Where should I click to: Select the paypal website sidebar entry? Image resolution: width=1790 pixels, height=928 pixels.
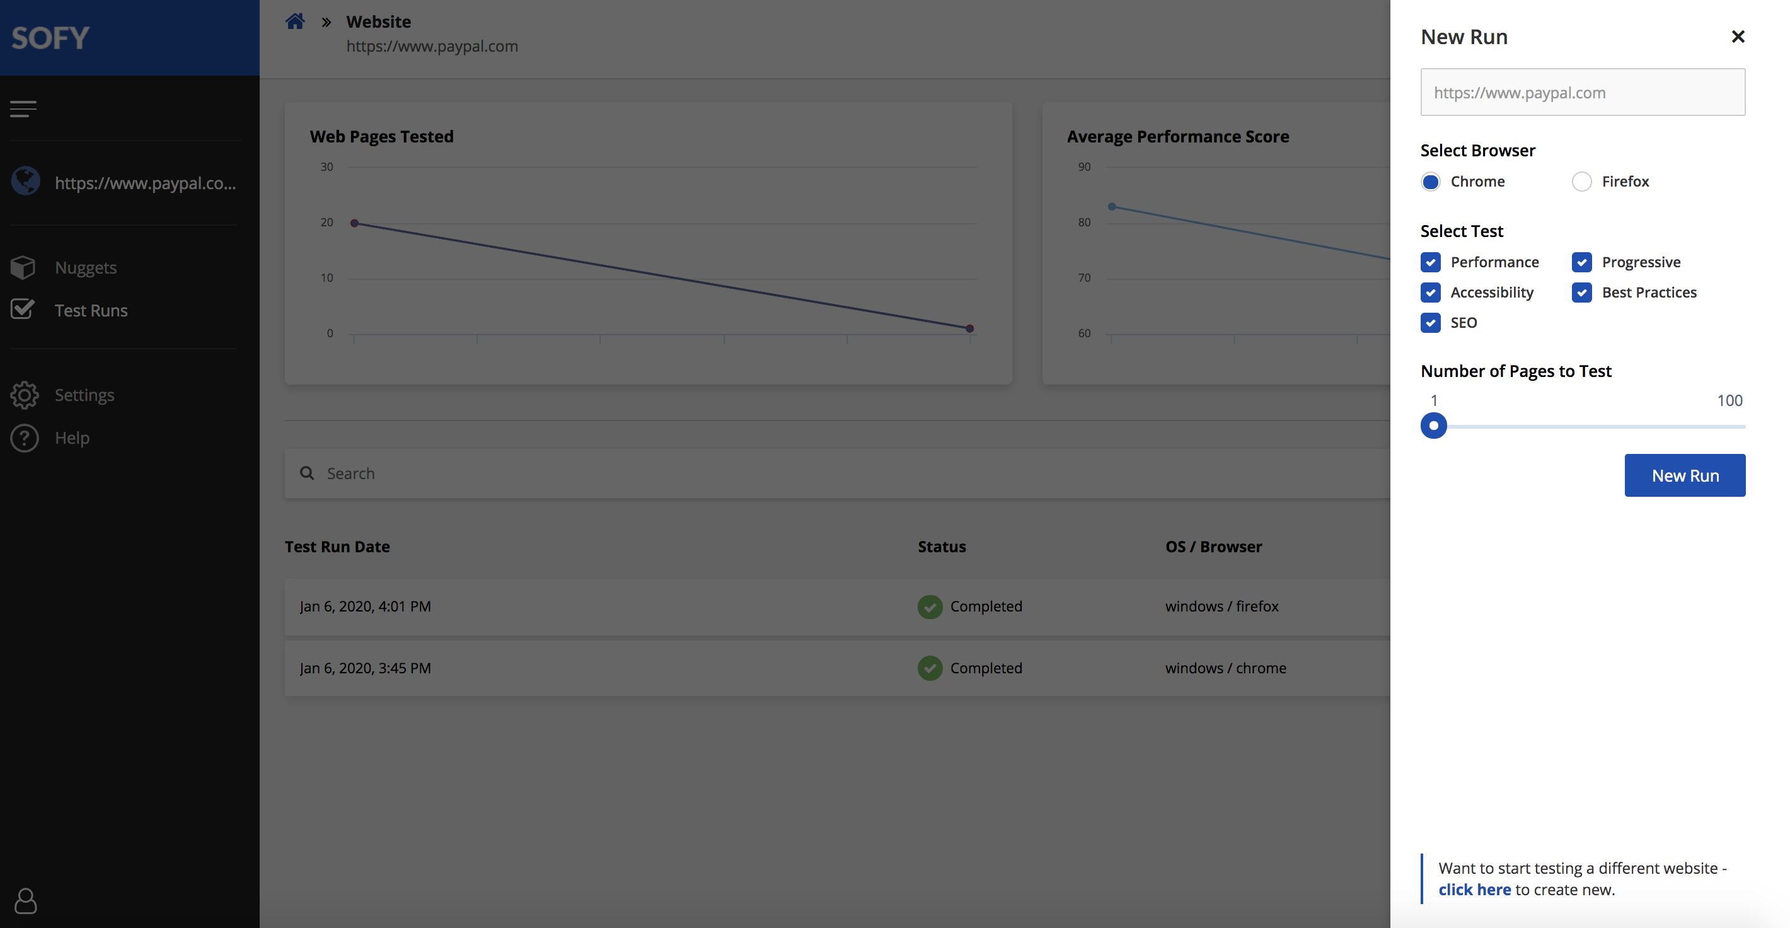coord(124,182)
